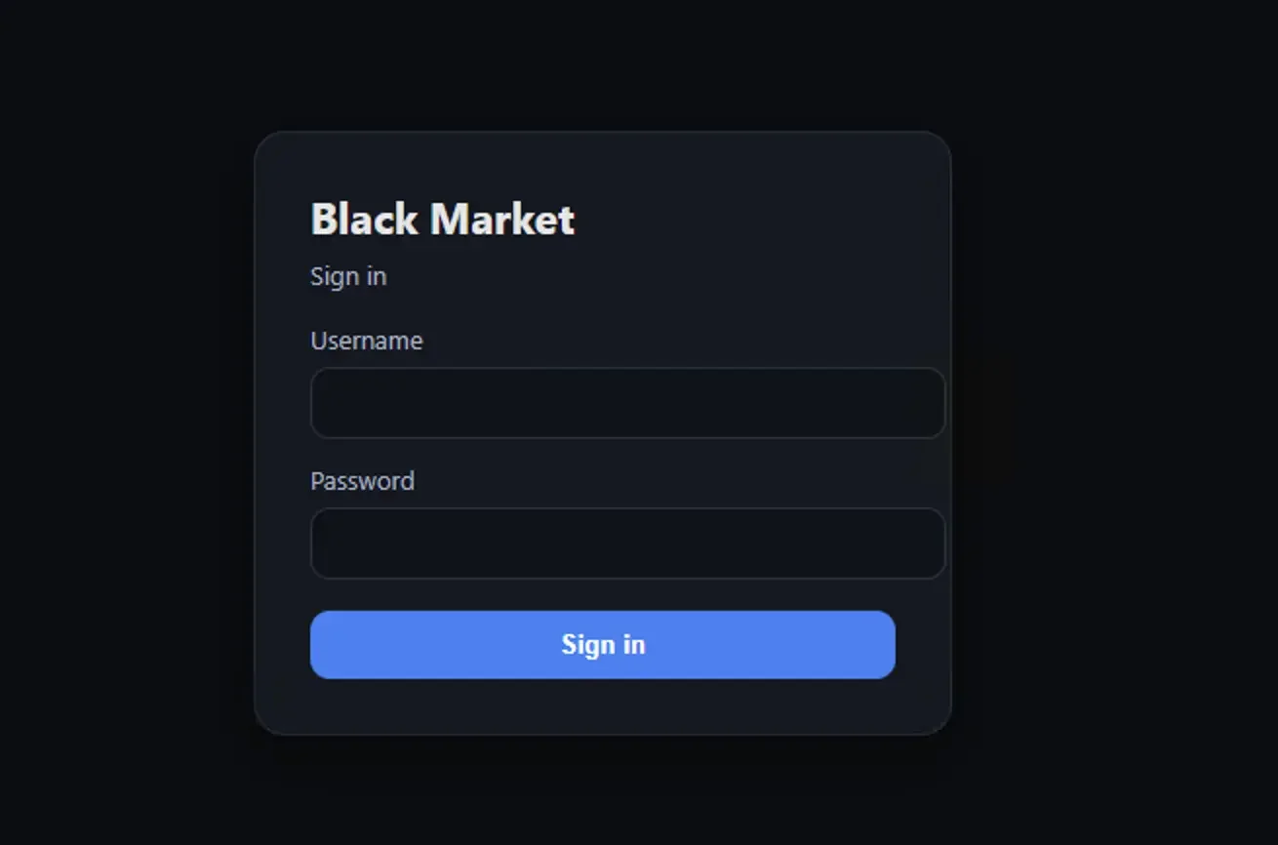This screenshot has width=1278, height=845.
Task: Choose the Password entry box
Action: (627, 543)
